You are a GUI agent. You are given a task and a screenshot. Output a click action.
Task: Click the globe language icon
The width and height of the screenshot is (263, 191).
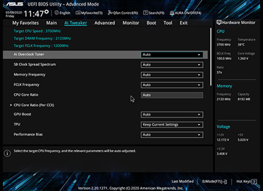point(56,13)
